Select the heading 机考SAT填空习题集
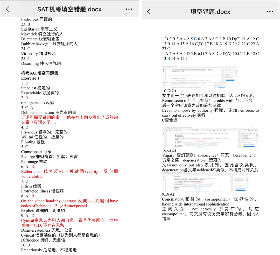 [x=40, y=73]
